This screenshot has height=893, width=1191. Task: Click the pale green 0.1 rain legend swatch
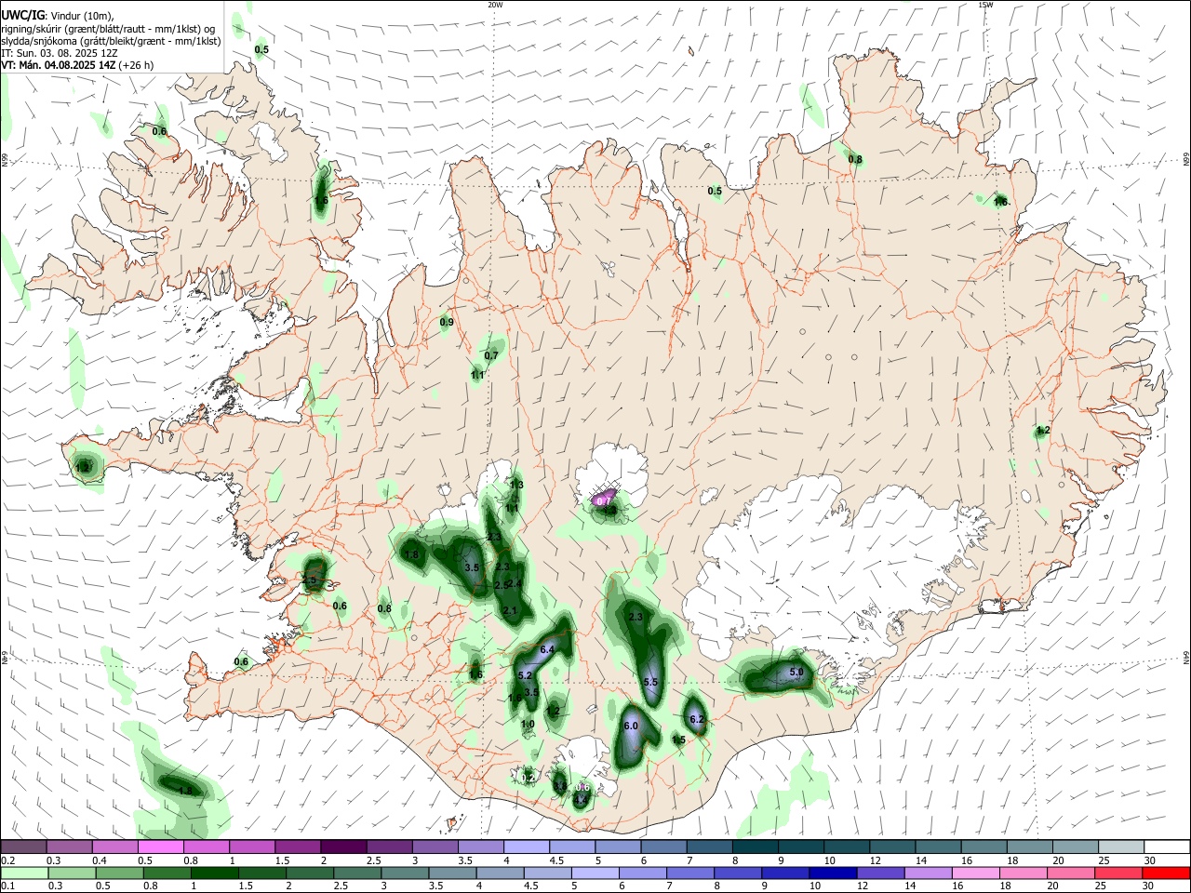pos(25,873)
